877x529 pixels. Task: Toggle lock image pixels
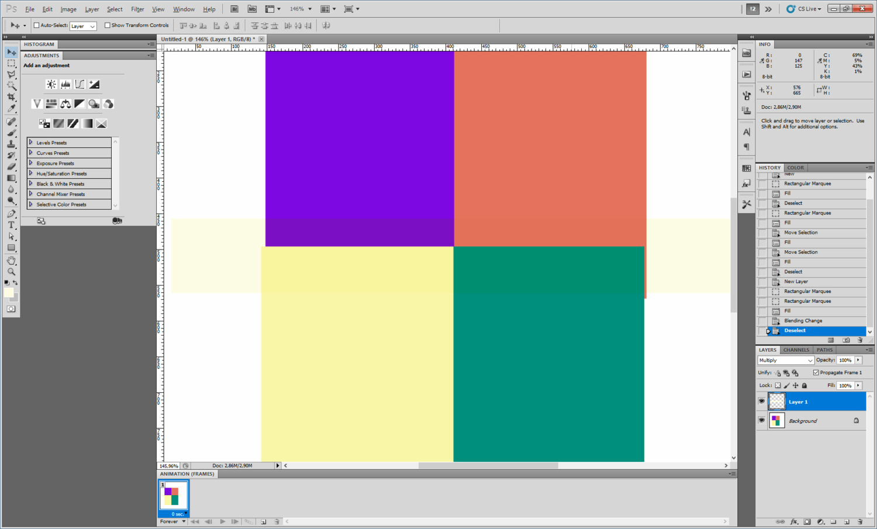(786, 385)
